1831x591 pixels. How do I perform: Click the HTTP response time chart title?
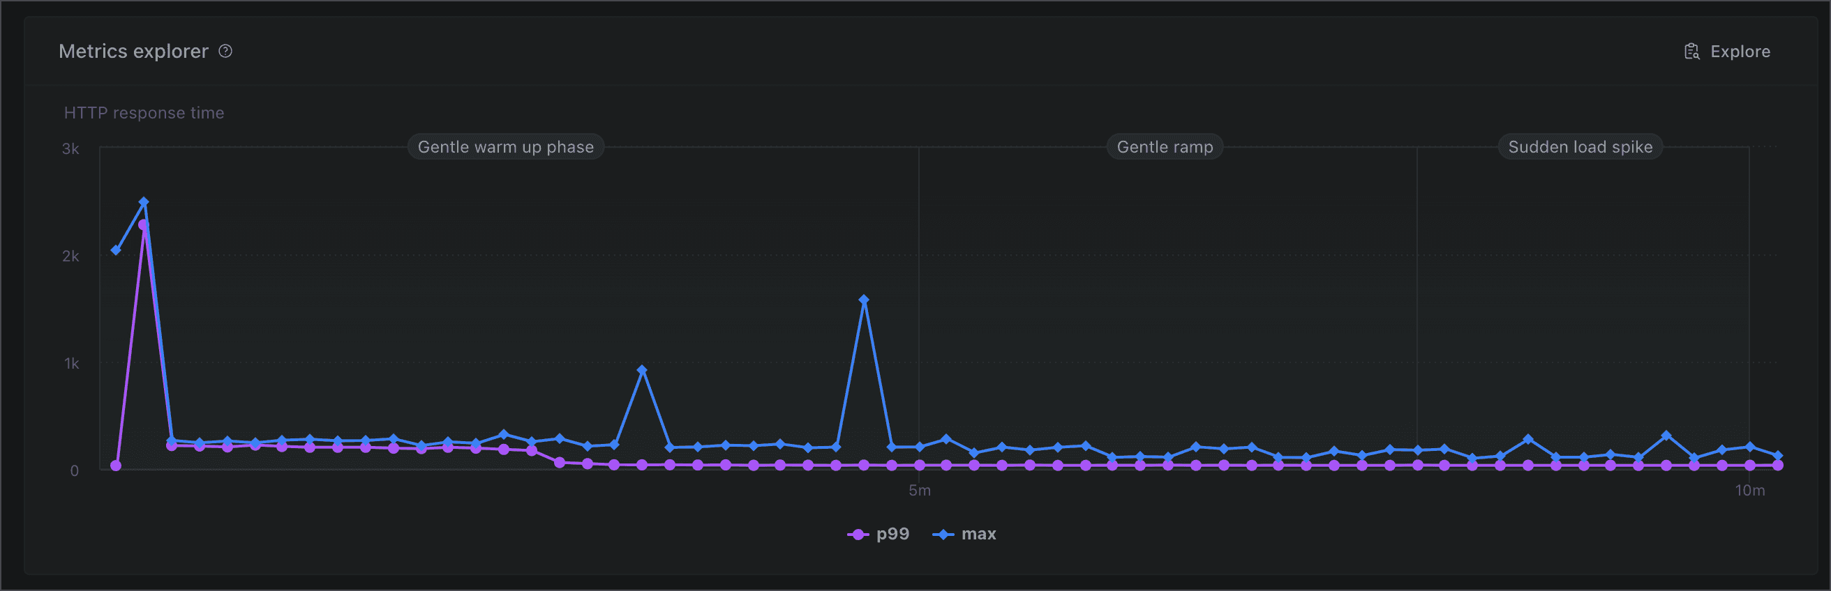[144, 113]
